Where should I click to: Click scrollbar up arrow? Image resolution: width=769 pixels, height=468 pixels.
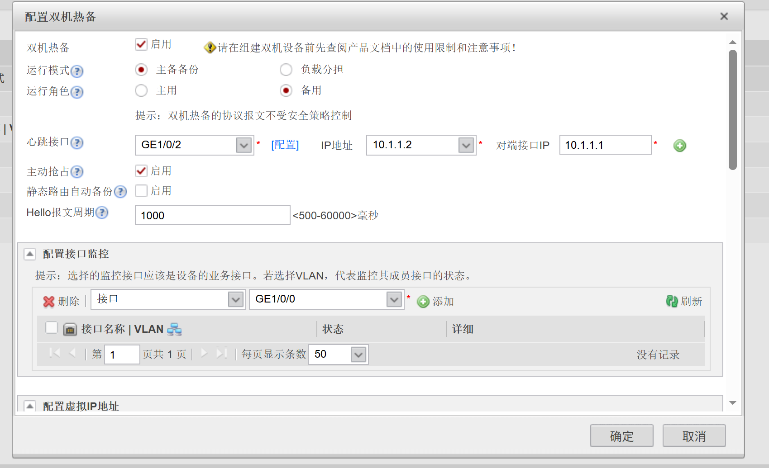pos(733,42)
